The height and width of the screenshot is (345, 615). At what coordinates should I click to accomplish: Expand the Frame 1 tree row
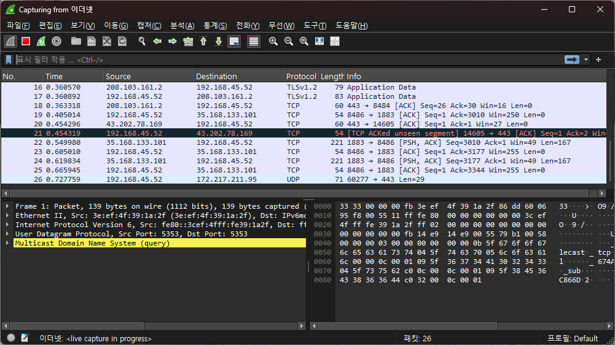7,206
